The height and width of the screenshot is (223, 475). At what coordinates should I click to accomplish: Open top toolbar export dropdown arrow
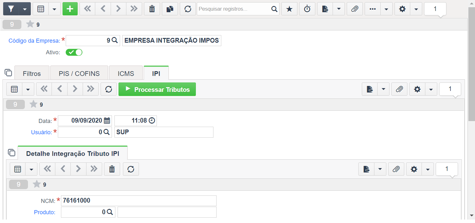pyautogui.click(x=339, y=9)
